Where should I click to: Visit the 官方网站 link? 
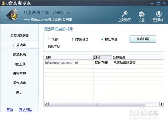(x=26, y=110)
